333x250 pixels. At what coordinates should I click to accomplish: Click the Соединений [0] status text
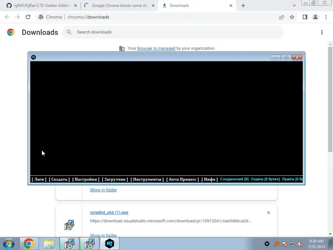coord(234,179)
